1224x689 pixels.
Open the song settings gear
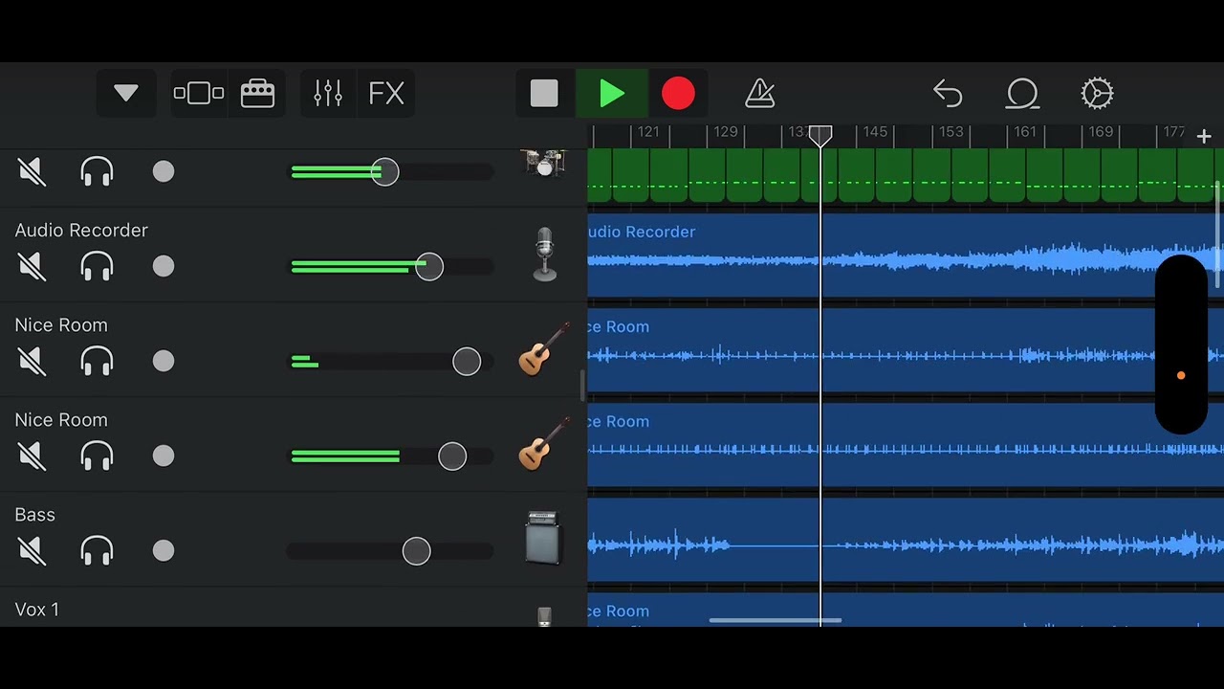click(1097, 93)
